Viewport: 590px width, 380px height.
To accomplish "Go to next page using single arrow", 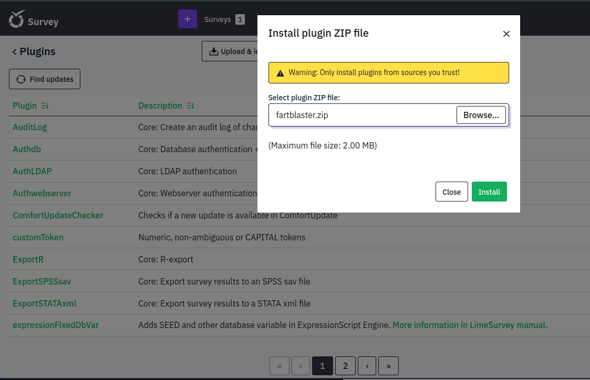I will point(367,366).
